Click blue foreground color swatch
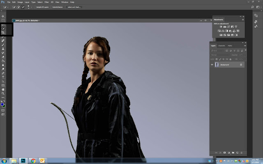This screenshot has height=164, width=263. (2, 105)
